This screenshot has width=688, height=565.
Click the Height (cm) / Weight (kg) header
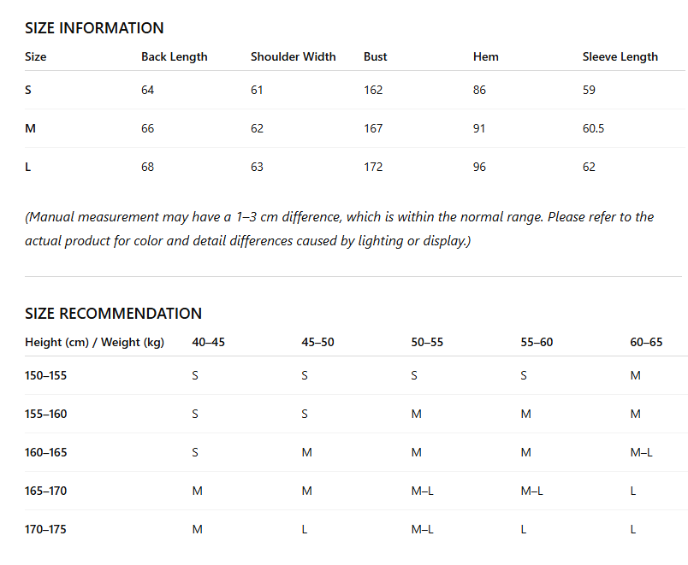coord(94,342)
